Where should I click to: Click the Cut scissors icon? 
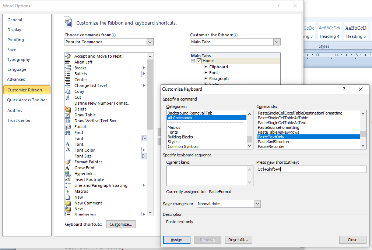click(x=68, y=97)
